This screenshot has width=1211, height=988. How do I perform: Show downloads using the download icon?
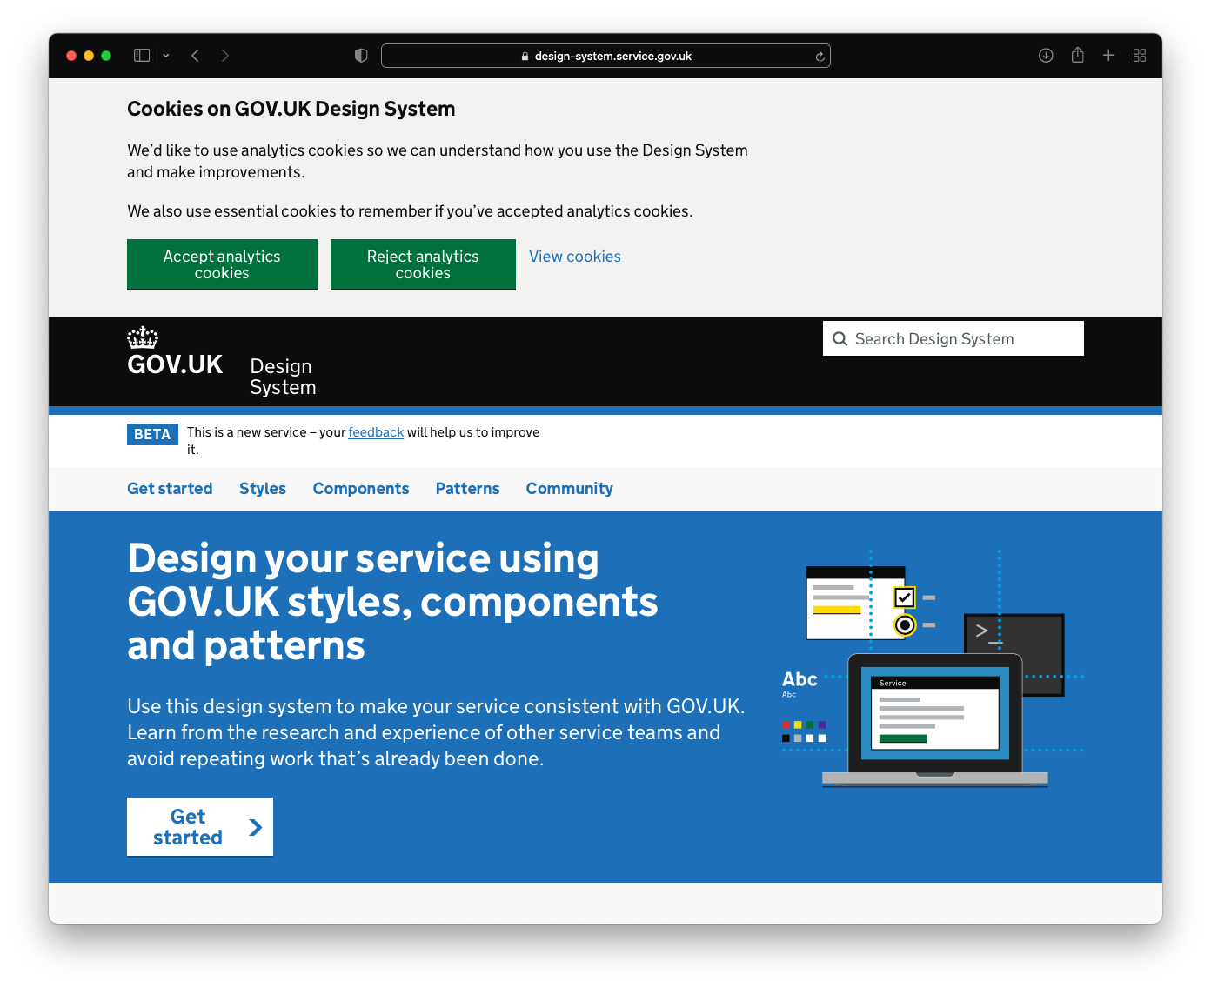tap(1046, 56)
